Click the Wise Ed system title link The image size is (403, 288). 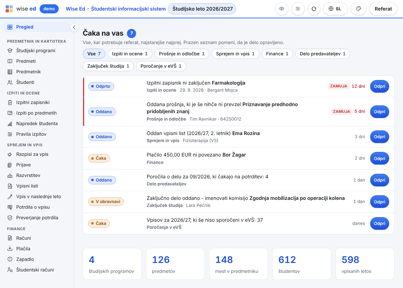click(116, 9)
